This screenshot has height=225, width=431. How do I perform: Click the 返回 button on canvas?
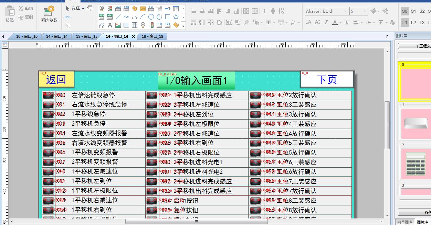coord(56,79)
